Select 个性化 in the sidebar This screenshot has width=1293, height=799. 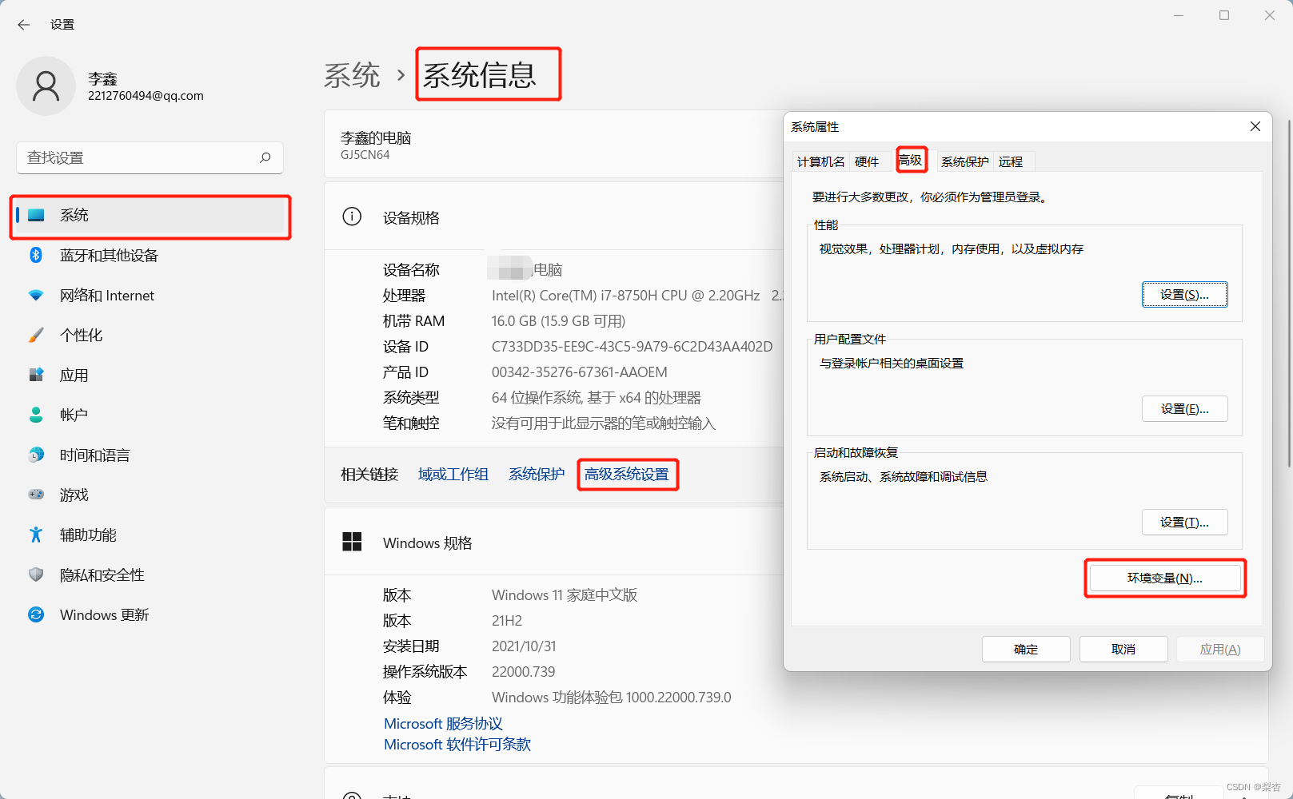coord(81,335)
